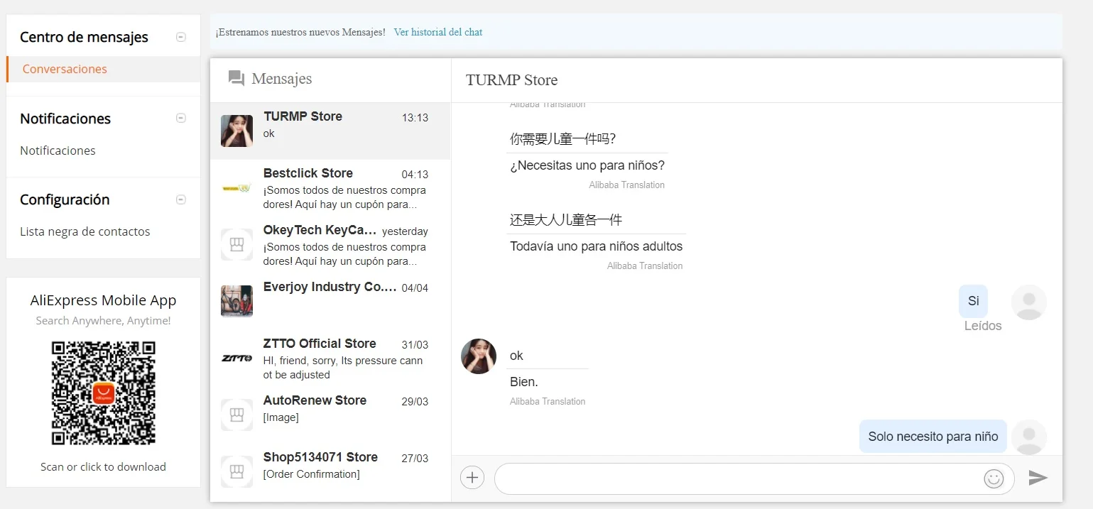Click ZTTO Official Store logo
The width and height of the screenshot is (1093, 509).
point(236,358)
